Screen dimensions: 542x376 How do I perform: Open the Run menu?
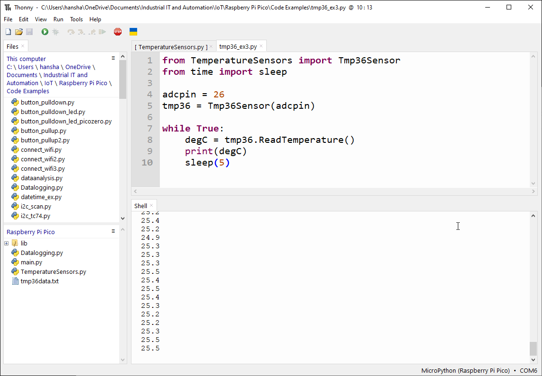[59, 19]
